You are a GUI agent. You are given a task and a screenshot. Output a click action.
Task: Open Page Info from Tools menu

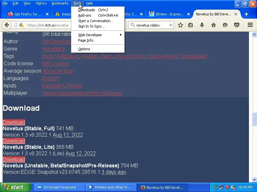[98, 40]
